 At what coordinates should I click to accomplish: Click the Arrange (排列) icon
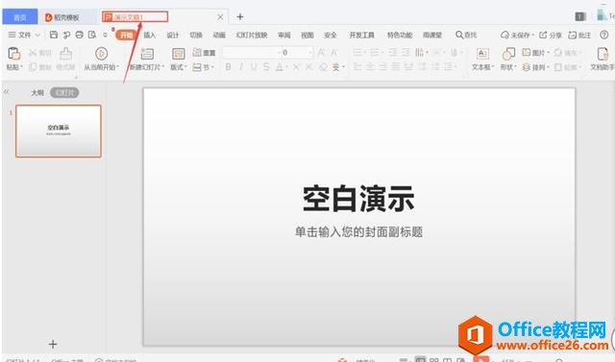[x=527, y=67]
